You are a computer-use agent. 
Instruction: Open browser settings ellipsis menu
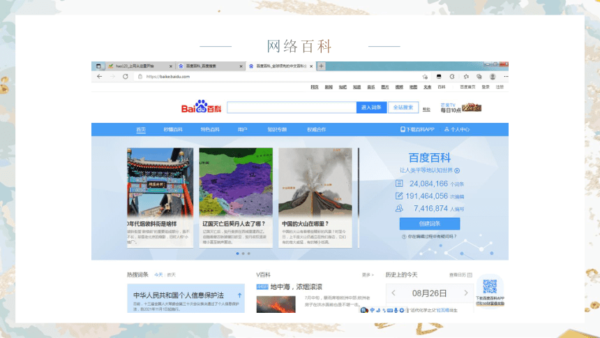point(506,77)
